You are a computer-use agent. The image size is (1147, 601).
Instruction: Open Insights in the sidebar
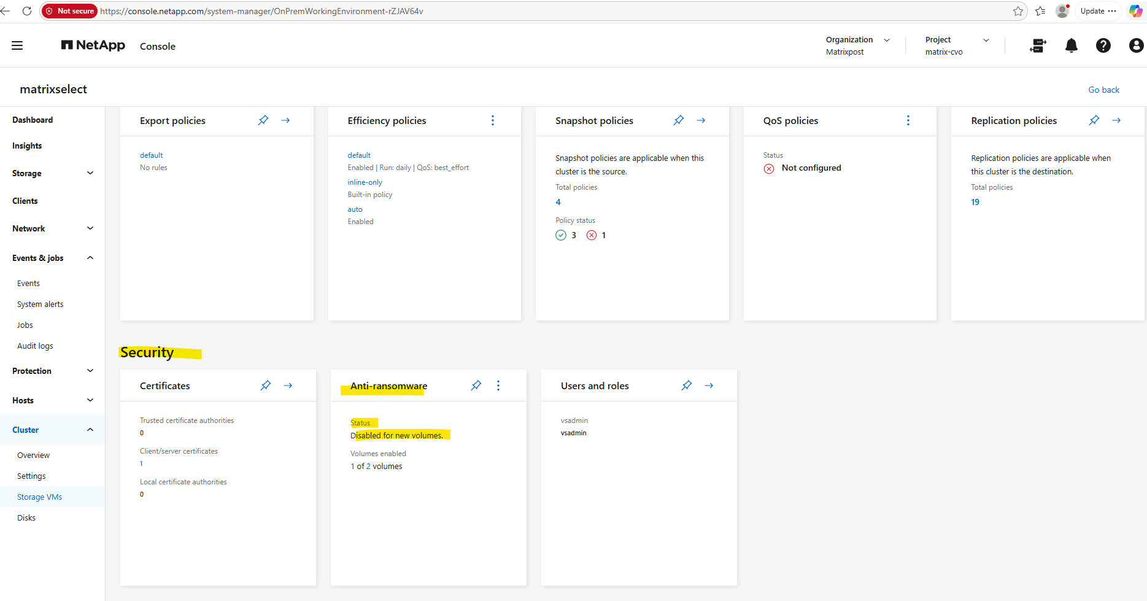point(27,145)
